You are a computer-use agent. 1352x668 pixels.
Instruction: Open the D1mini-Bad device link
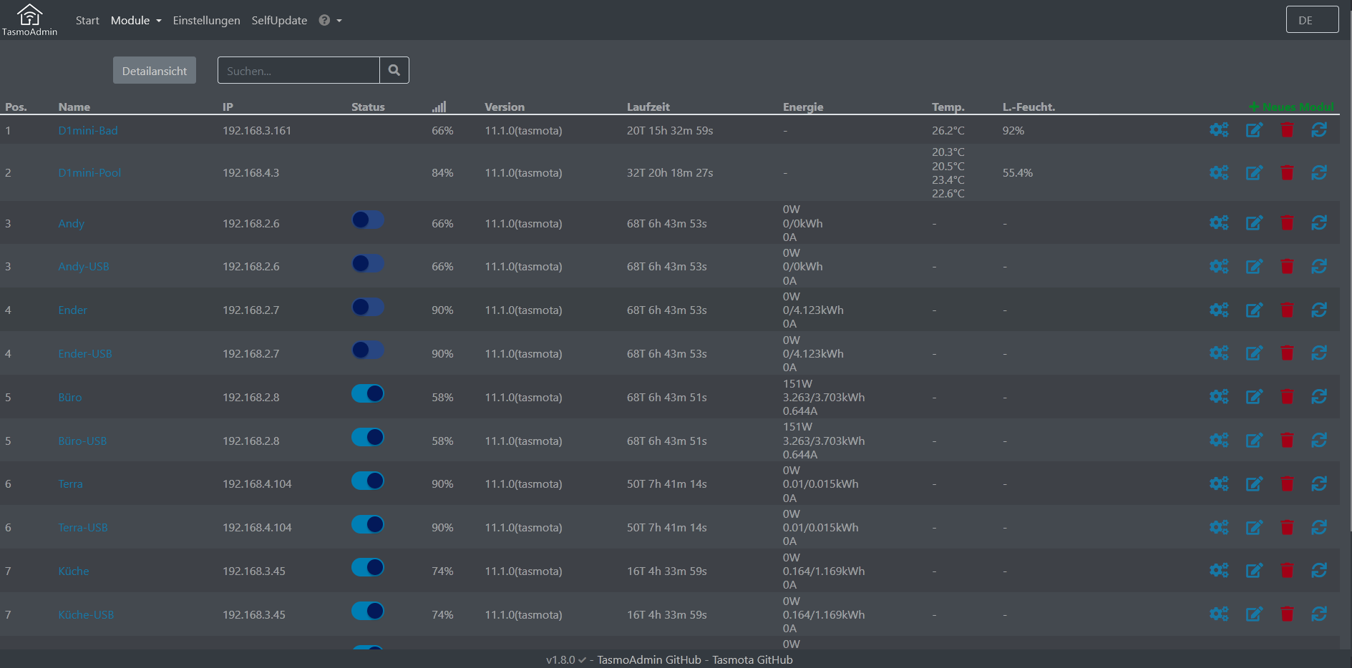[x=88, y=130]
